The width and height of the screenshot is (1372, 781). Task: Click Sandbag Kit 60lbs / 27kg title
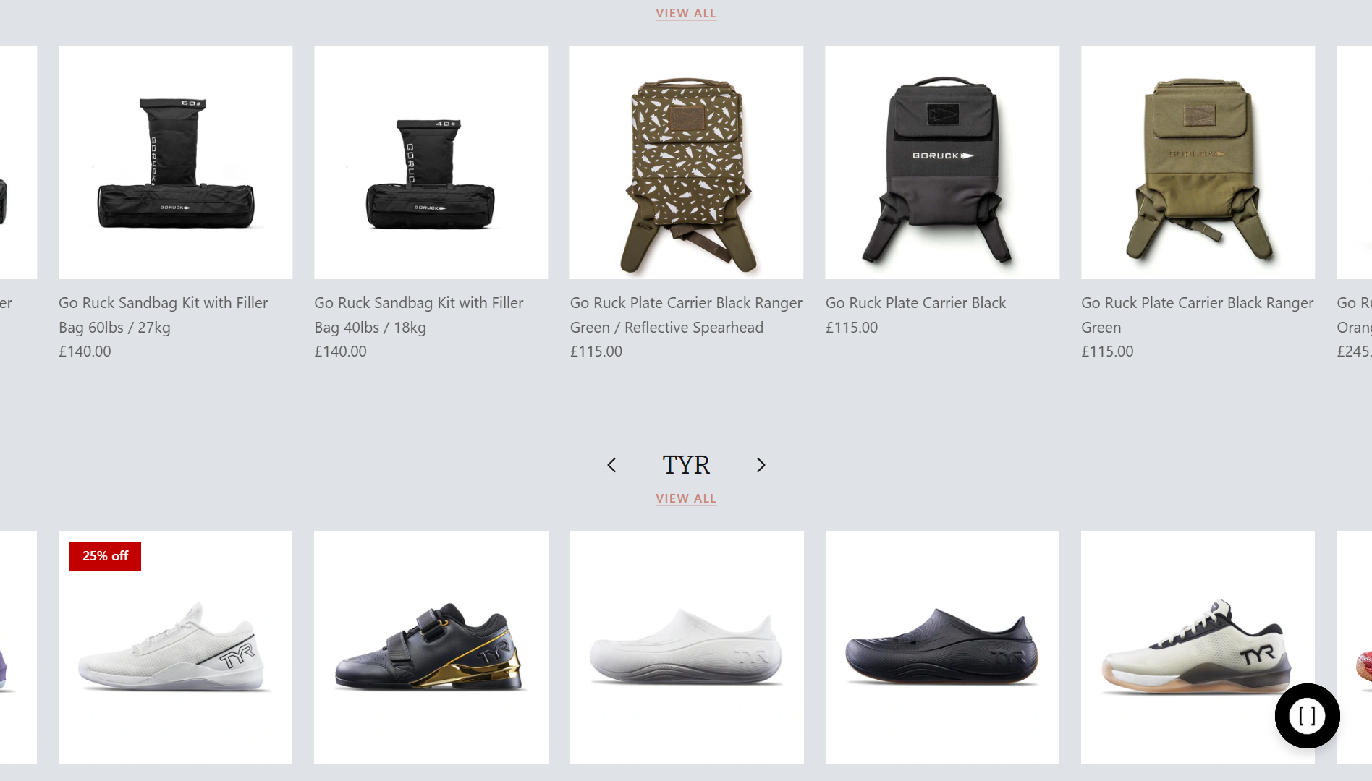(x=164, y=315)
